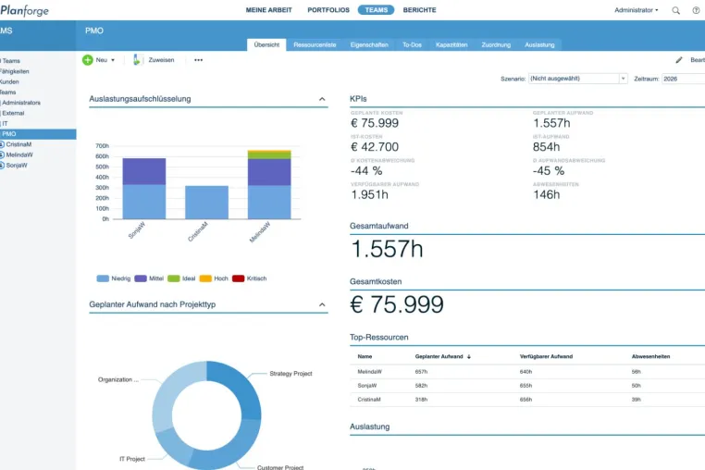
Task: Toggle Mittel legend swatch
Action: (x=141, y=278)
